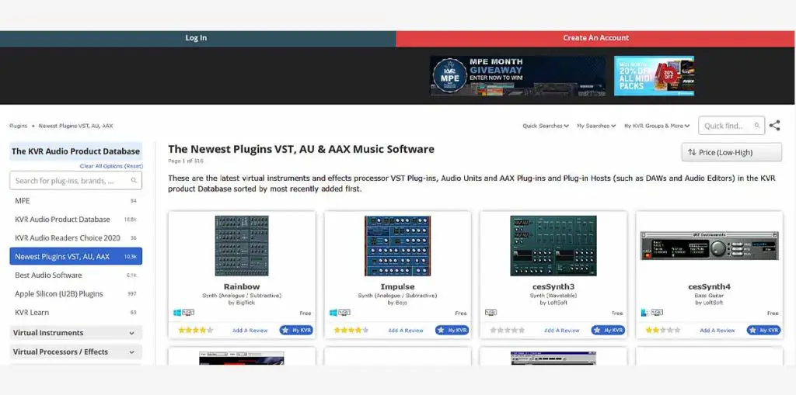This screenshot has height=395, width=796.
Task: Click Newest Plugins VST, AU, AAX breadcrumb
Action: pyautogui.click(x=75, y=126)
